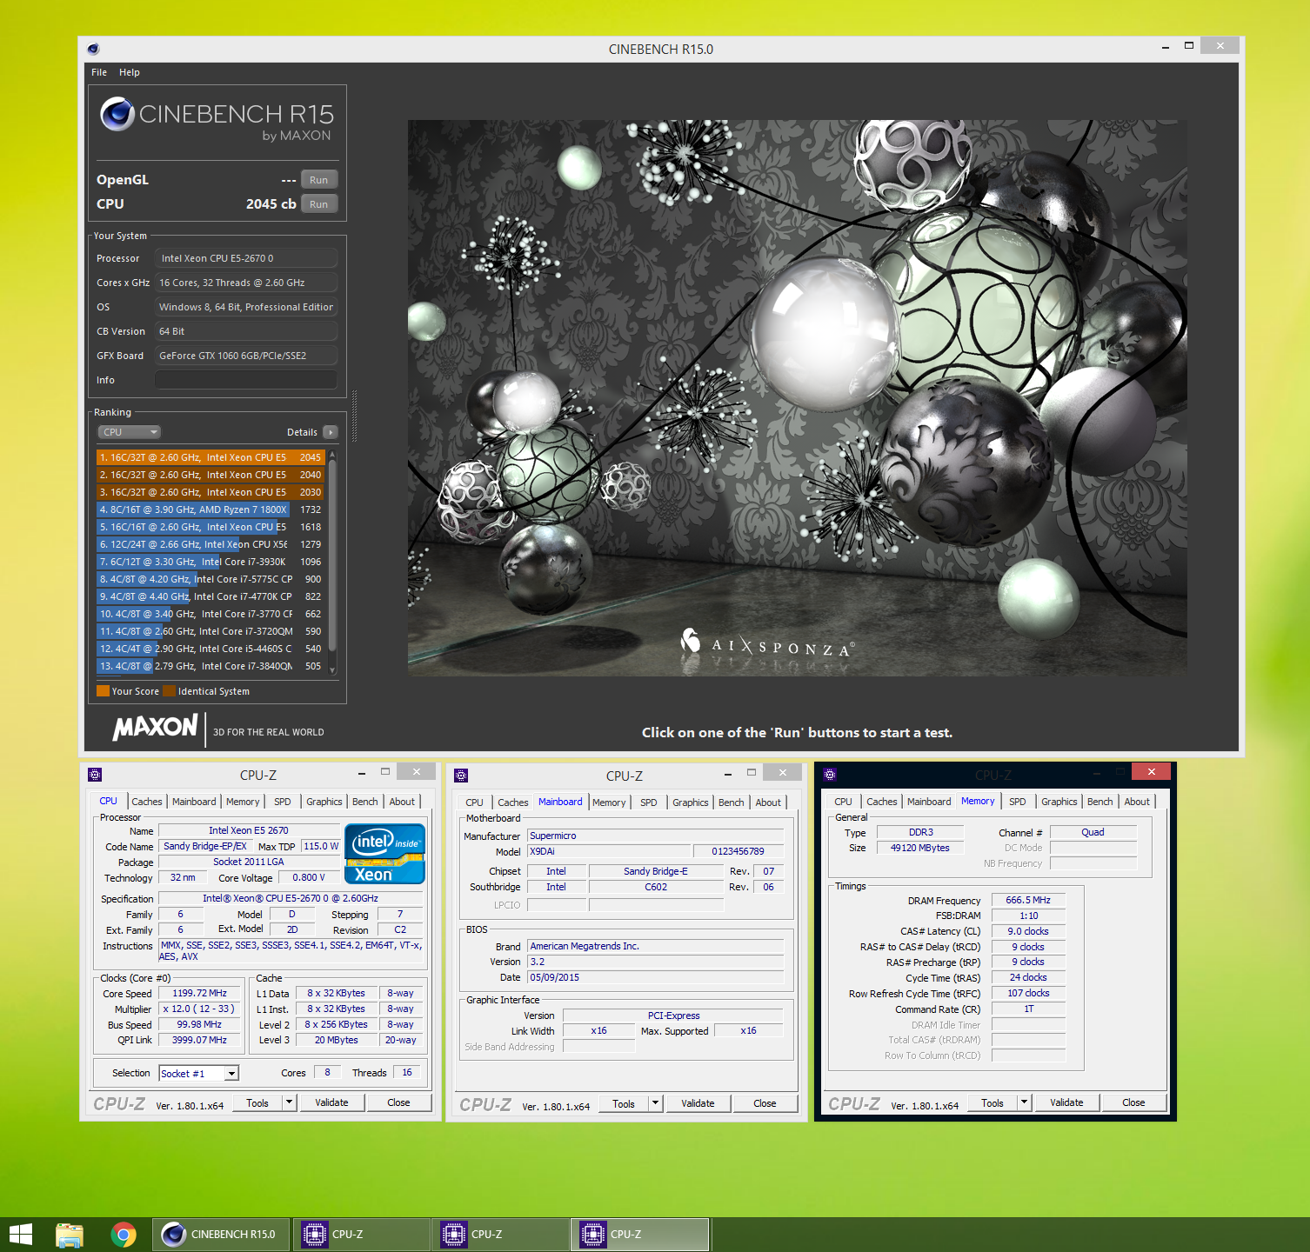The image size is (1310, 1252).
Task: Click Validate in left CPU-Z window
Action: (x=331, y=1103)
